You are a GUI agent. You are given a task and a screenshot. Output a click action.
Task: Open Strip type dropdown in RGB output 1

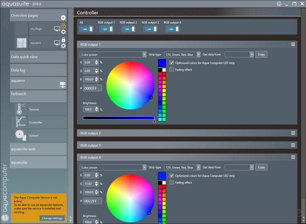click(182, 55)
